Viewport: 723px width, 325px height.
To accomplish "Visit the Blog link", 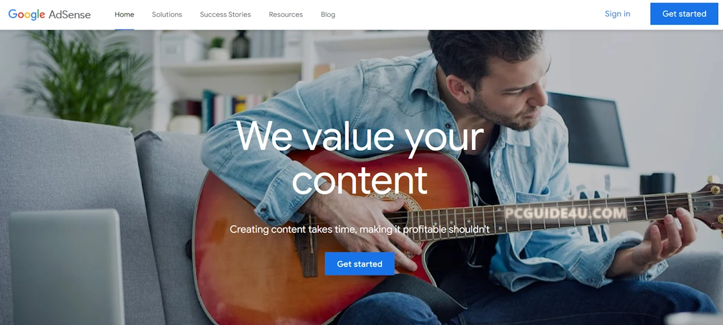I will click(x=328, y=14).
